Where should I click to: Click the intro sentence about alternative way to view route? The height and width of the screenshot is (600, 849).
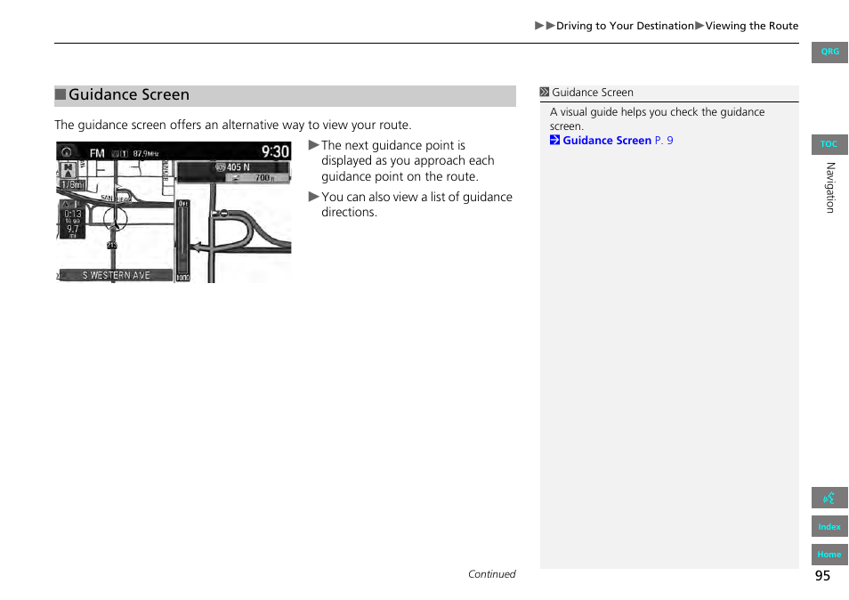pos(233,126)
